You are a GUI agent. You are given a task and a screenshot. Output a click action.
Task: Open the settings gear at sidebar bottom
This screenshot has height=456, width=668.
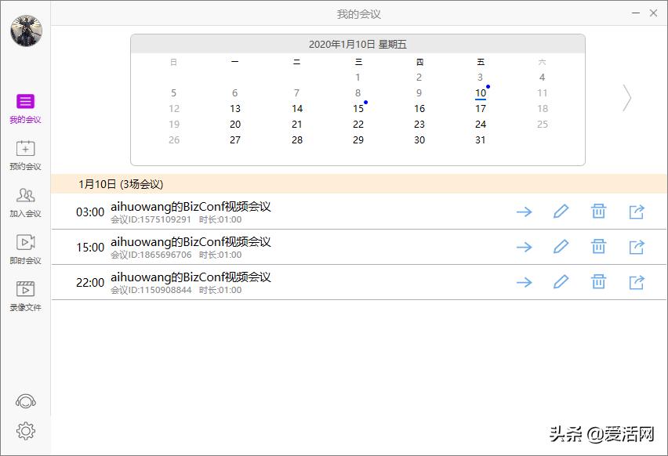[26, 430]
